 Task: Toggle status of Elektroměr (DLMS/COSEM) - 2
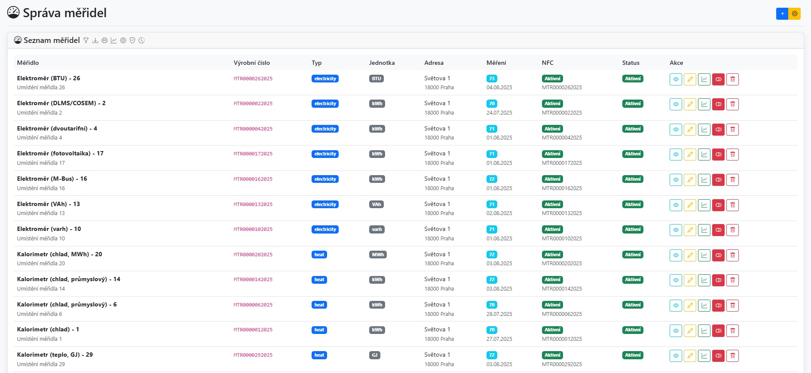[x=718, y=104]
